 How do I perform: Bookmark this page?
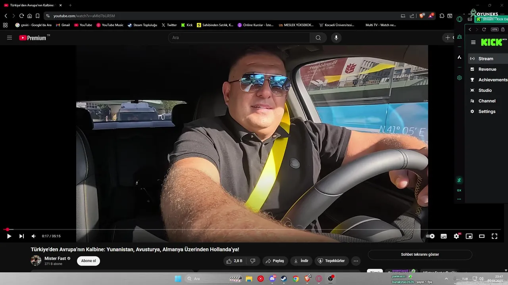pos(37,16)
